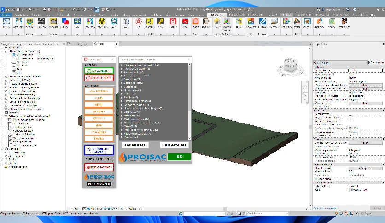This screenshot has height=223, width=385.
Task: Switch to the Arquitectura ribbon tab
Action: [x=21, y=15]
